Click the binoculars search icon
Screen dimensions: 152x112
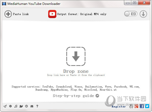point(32,106)
